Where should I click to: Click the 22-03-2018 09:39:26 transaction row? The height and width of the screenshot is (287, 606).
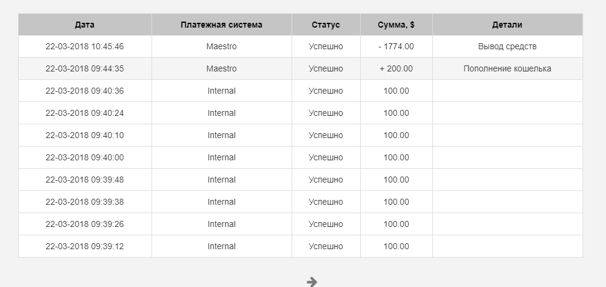(x=85, y=224)
